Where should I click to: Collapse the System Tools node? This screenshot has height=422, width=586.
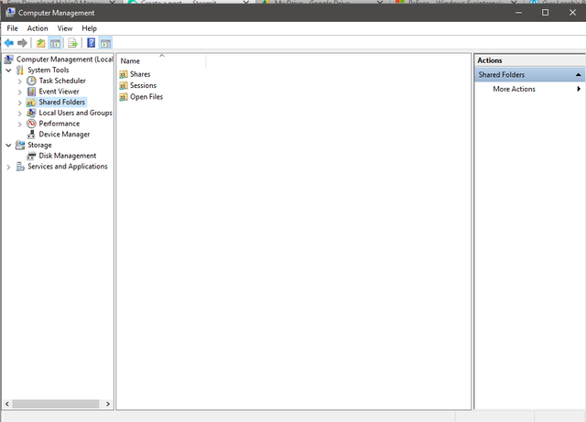[8, 70]
